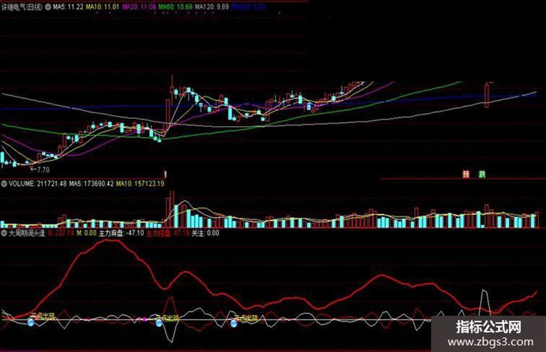Select the magenta MA20: 11.06 label
Image resolution: width=546 pixels, height=352 pixels.
(x=139, y=6)
